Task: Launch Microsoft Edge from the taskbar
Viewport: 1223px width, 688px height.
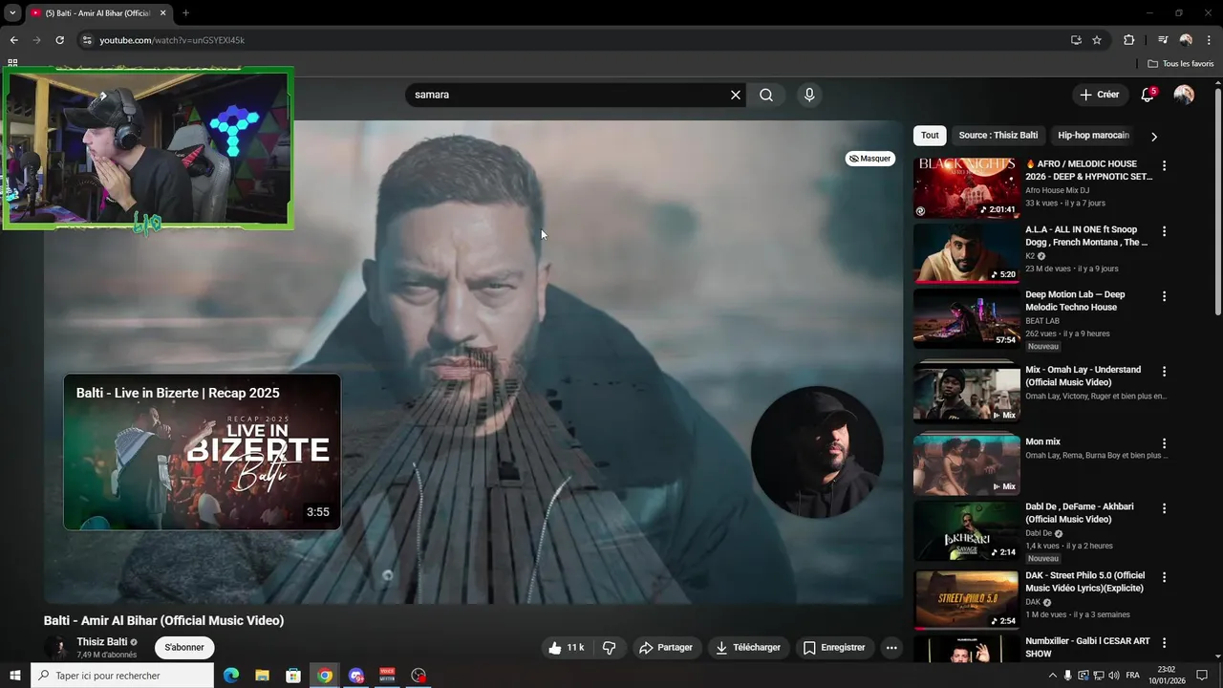Action: pos(231,676)
